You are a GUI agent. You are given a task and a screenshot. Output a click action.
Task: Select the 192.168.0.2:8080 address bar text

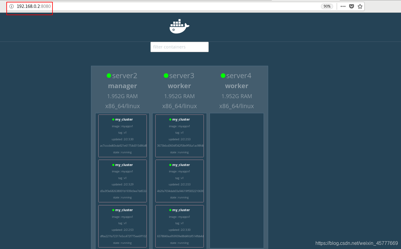[34, 6]
